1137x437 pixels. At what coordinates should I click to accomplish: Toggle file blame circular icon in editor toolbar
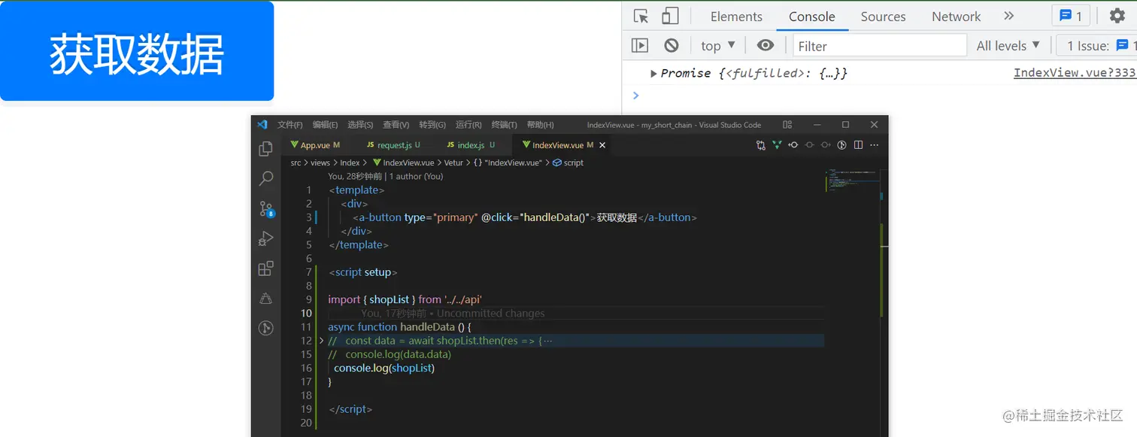pos(842,145)
